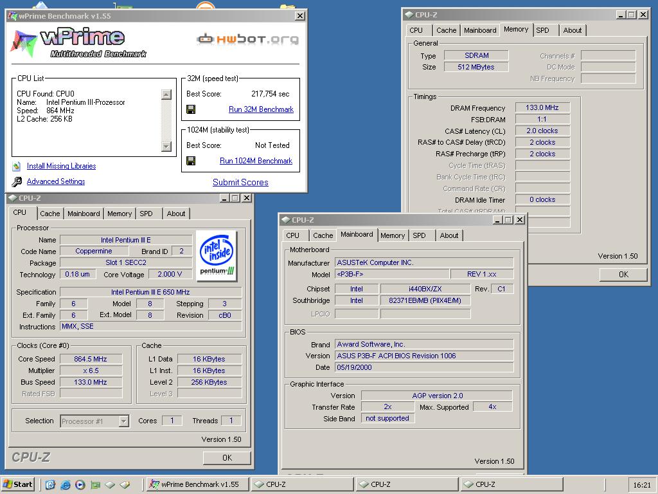Viewport: 658px width, 494px height.
Task: Click the Multiplier value x 6.5
Action: pos(91,371)
